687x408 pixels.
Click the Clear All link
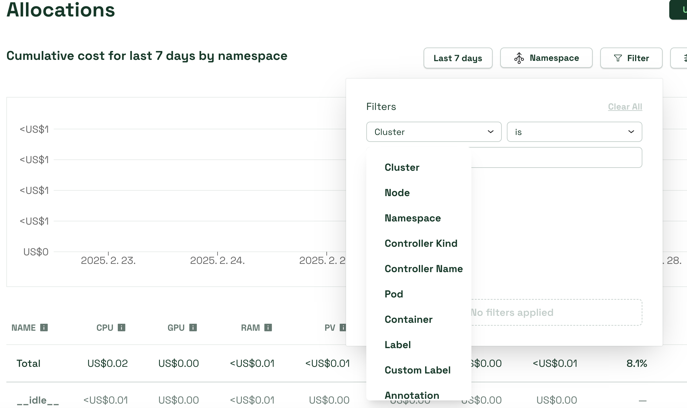tap(625, 107)
